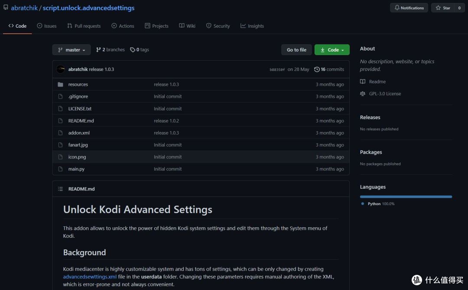
Task: Open the addon.xml file
Action: (x=79, y=132)
